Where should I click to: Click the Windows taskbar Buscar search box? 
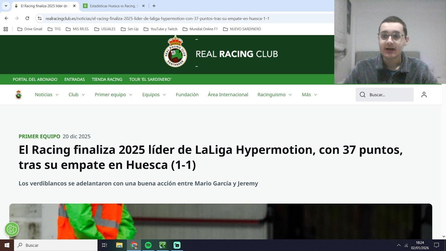[x=56, y=245]
